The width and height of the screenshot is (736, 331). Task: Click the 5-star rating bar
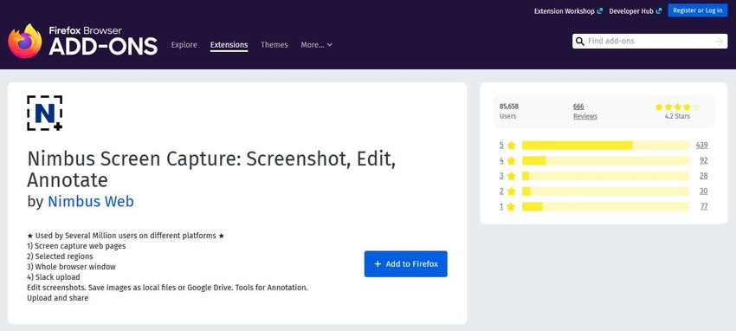(x=605, y=145)
